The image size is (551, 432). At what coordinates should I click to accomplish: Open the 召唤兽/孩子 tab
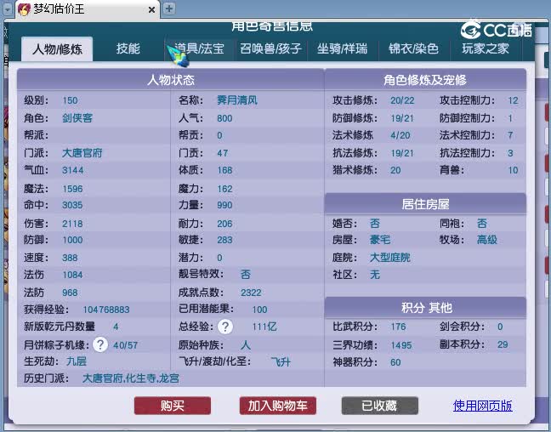270,48
